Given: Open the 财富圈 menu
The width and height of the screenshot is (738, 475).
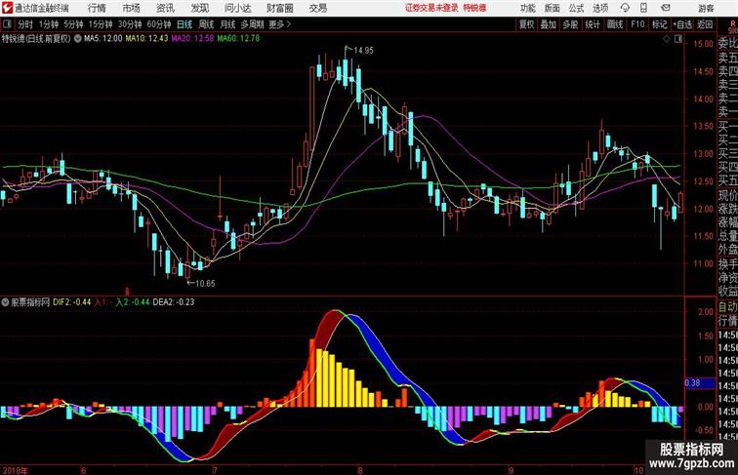Looking at the screenshot, I should point(279,8).
